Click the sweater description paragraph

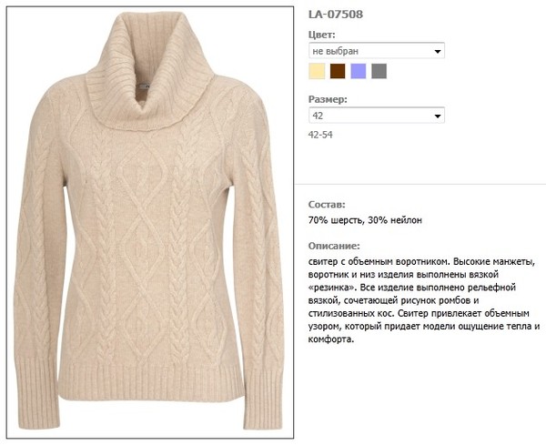pyautogui.click(x=424, y=300)
